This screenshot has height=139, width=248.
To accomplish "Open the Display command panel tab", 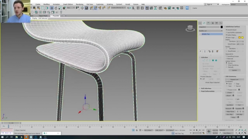I will click(x=217, y=23).
